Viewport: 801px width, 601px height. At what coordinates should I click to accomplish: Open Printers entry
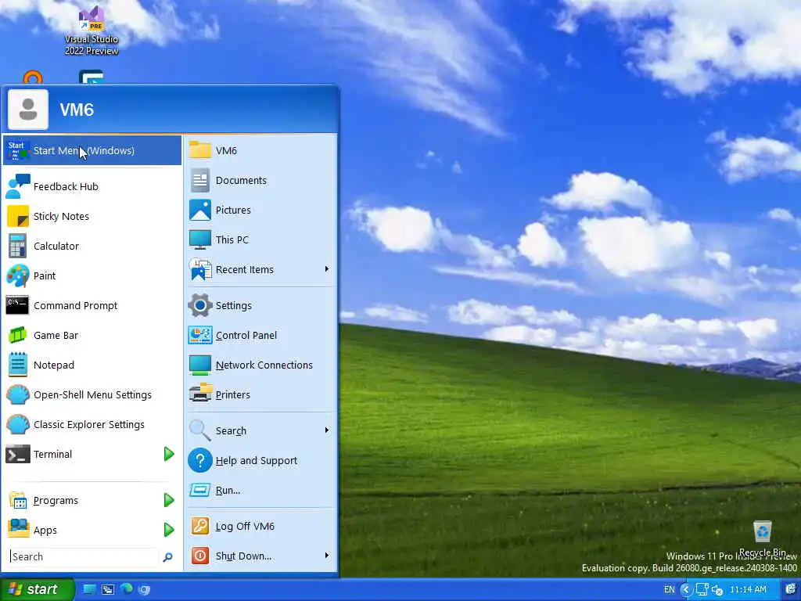(260, 394)
